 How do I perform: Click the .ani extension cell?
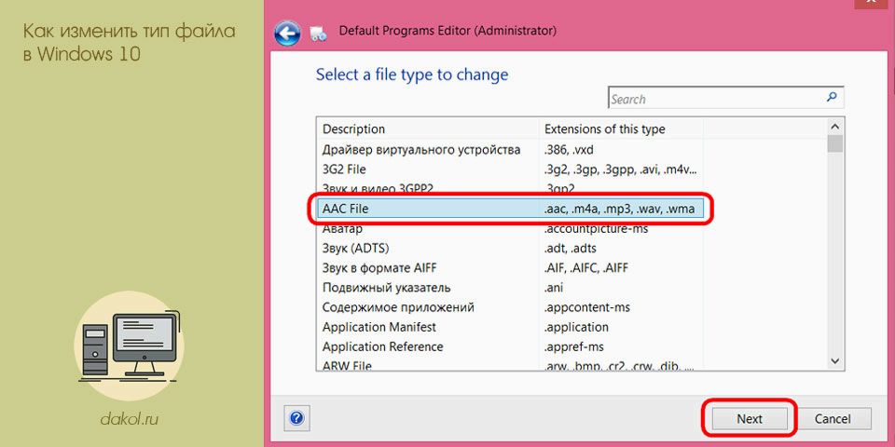tap(553, 288)
